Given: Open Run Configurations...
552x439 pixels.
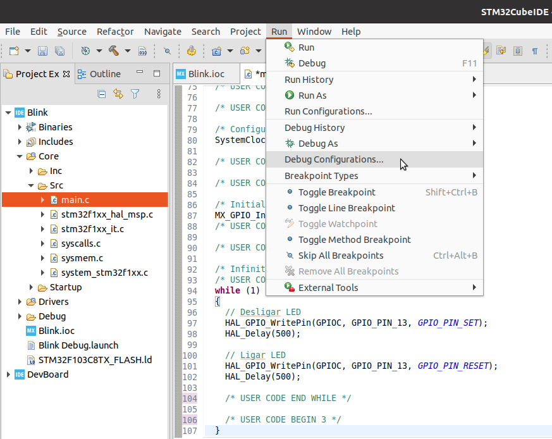Looking at the screenshot, I should 374,111.
